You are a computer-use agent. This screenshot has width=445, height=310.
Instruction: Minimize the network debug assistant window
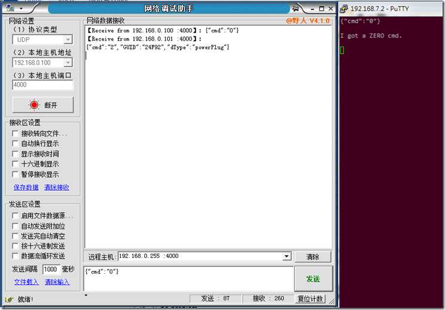coord(312,9)
